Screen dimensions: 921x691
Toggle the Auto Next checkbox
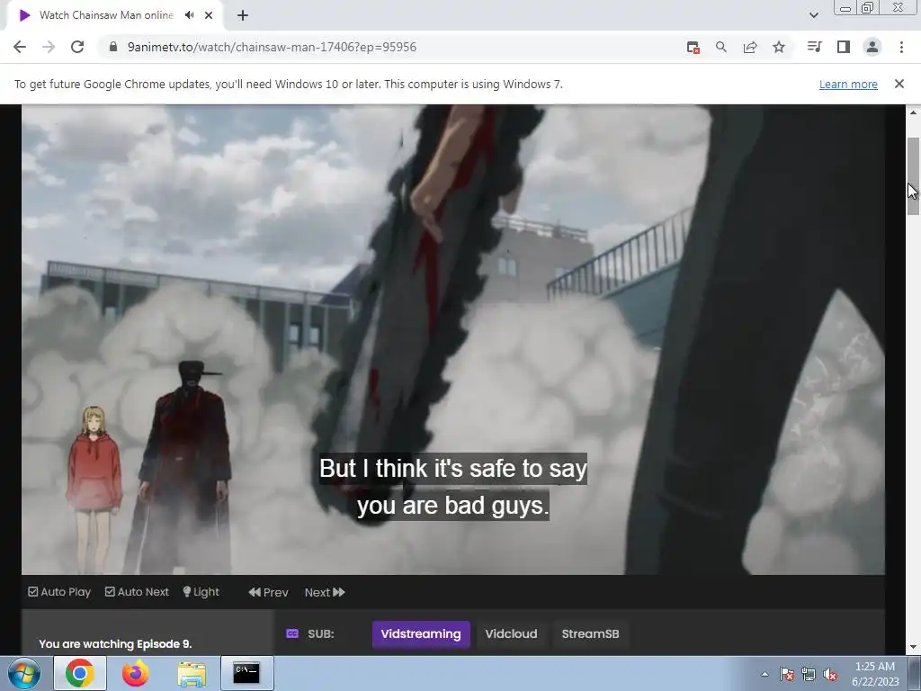click(x=137, y=592)
